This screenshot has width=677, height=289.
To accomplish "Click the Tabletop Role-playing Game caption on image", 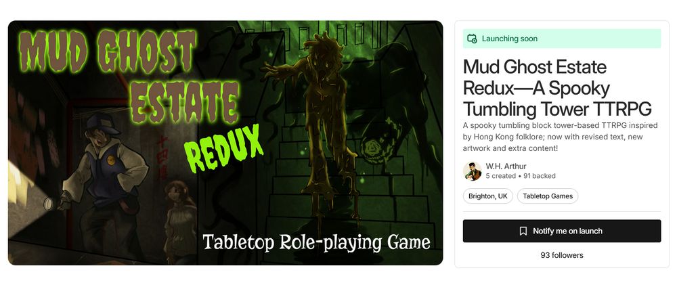I will 316,242.
